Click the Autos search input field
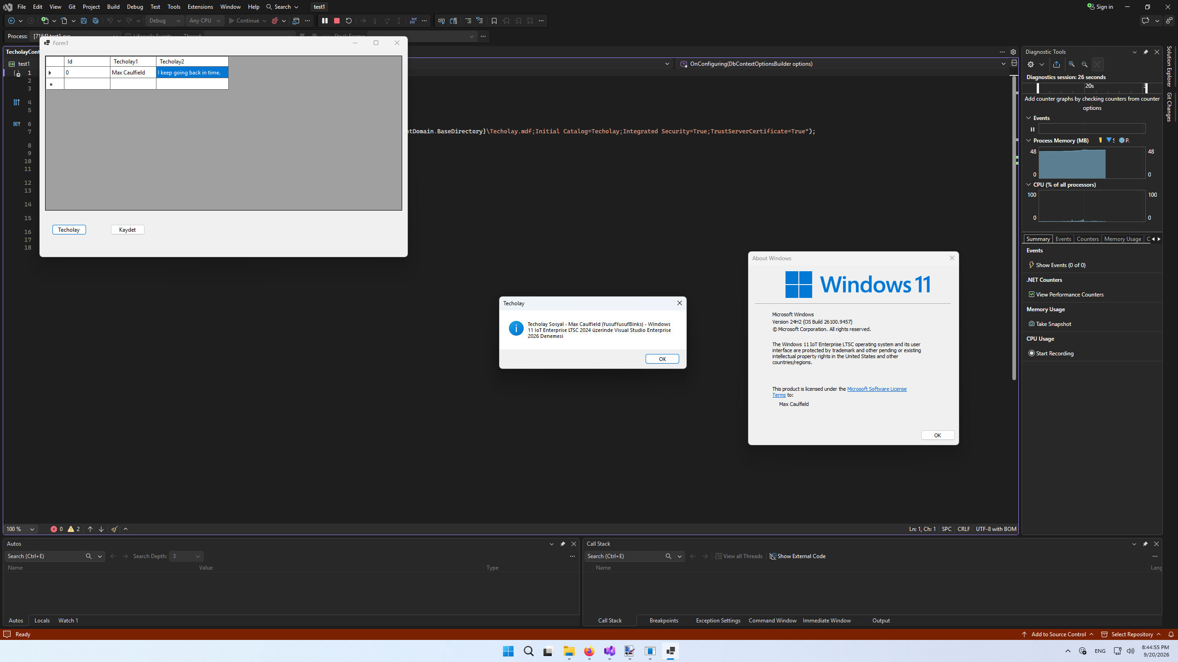Viewport: 1178px width, 662px height. [x=44, y=556]
